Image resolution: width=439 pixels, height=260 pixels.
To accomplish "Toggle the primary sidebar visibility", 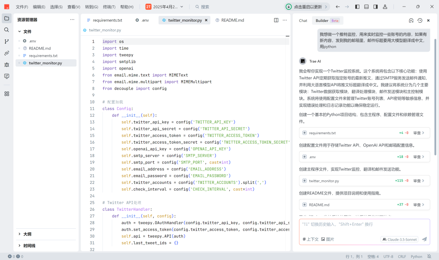I will 358,7.
